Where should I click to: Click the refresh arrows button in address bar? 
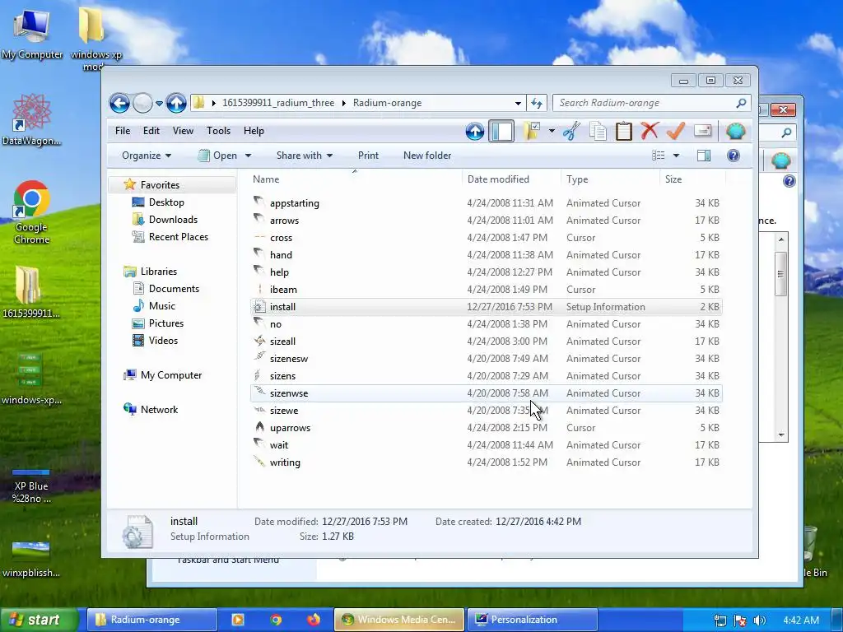pyautogui.click(x=537, y=103)
